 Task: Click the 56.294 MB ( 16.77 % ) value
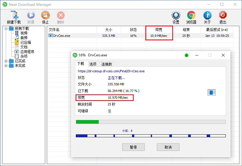coord(124,91)
